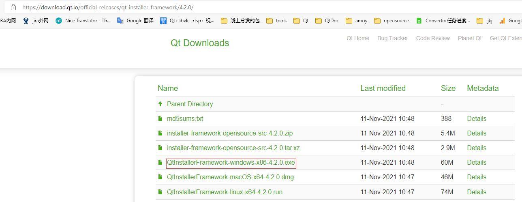This screenshot has height=202, width=522.
Task: Download QtInstallerFramework-windows-x86-4.2.0.exe
Action: click(231, 163)
